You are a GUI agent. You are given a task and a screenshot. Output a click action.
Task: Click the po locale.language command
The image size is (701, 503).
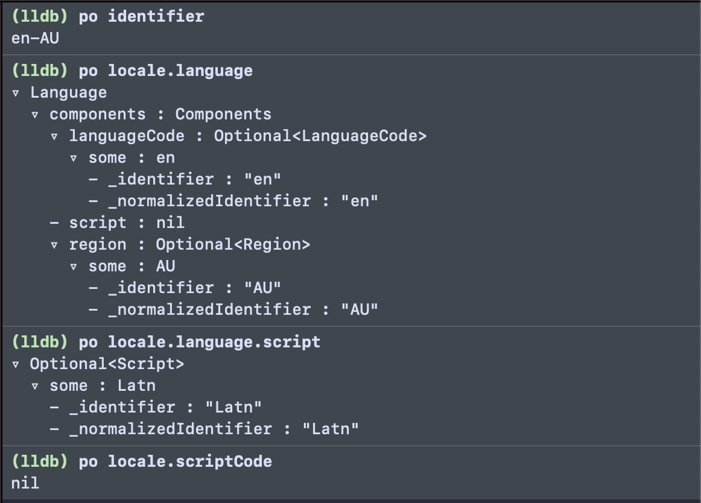click(132, 71)
